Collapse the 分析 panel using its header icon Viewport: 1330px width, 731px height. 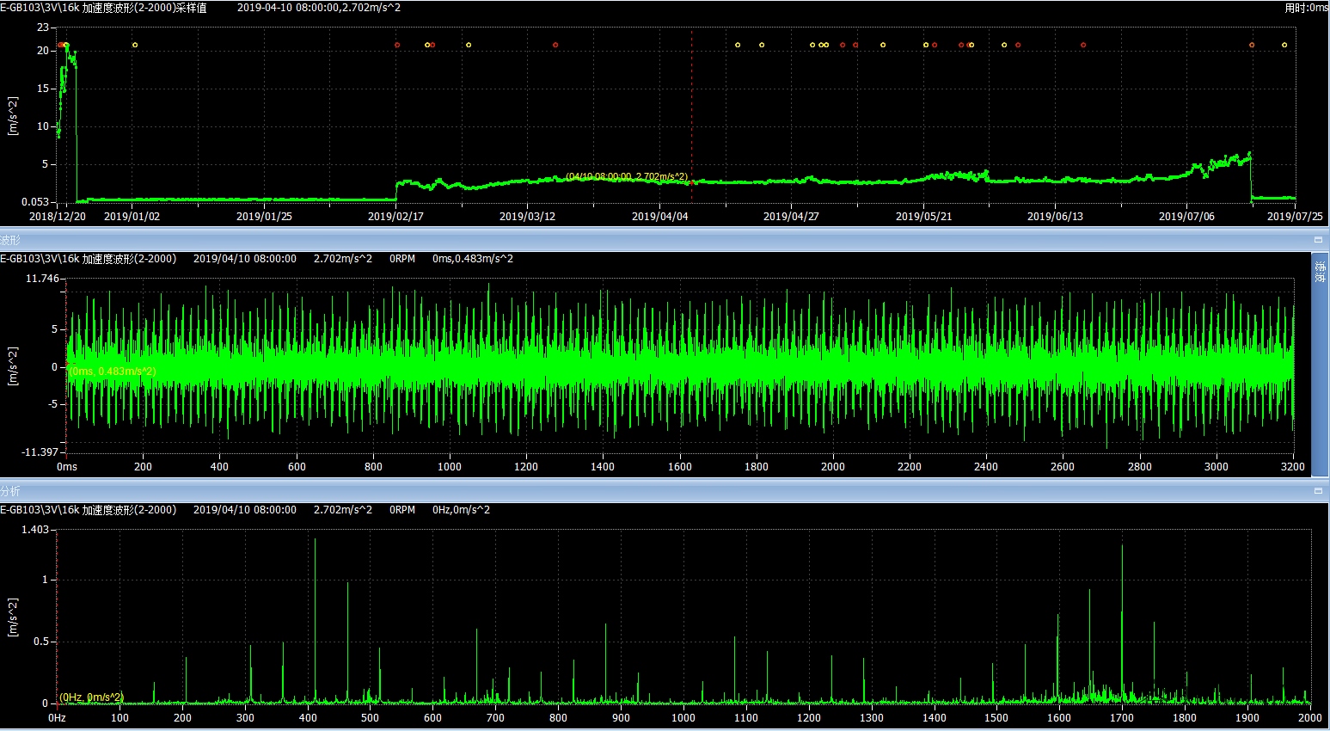(x=1318, y=491)
